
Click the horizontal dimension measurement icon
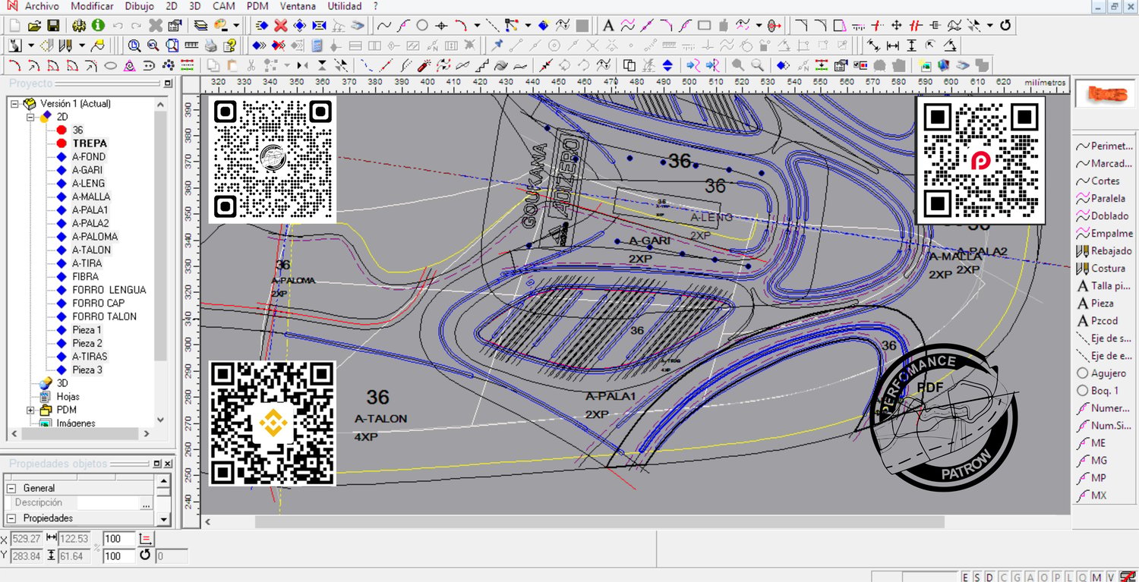tap(893, 46)
